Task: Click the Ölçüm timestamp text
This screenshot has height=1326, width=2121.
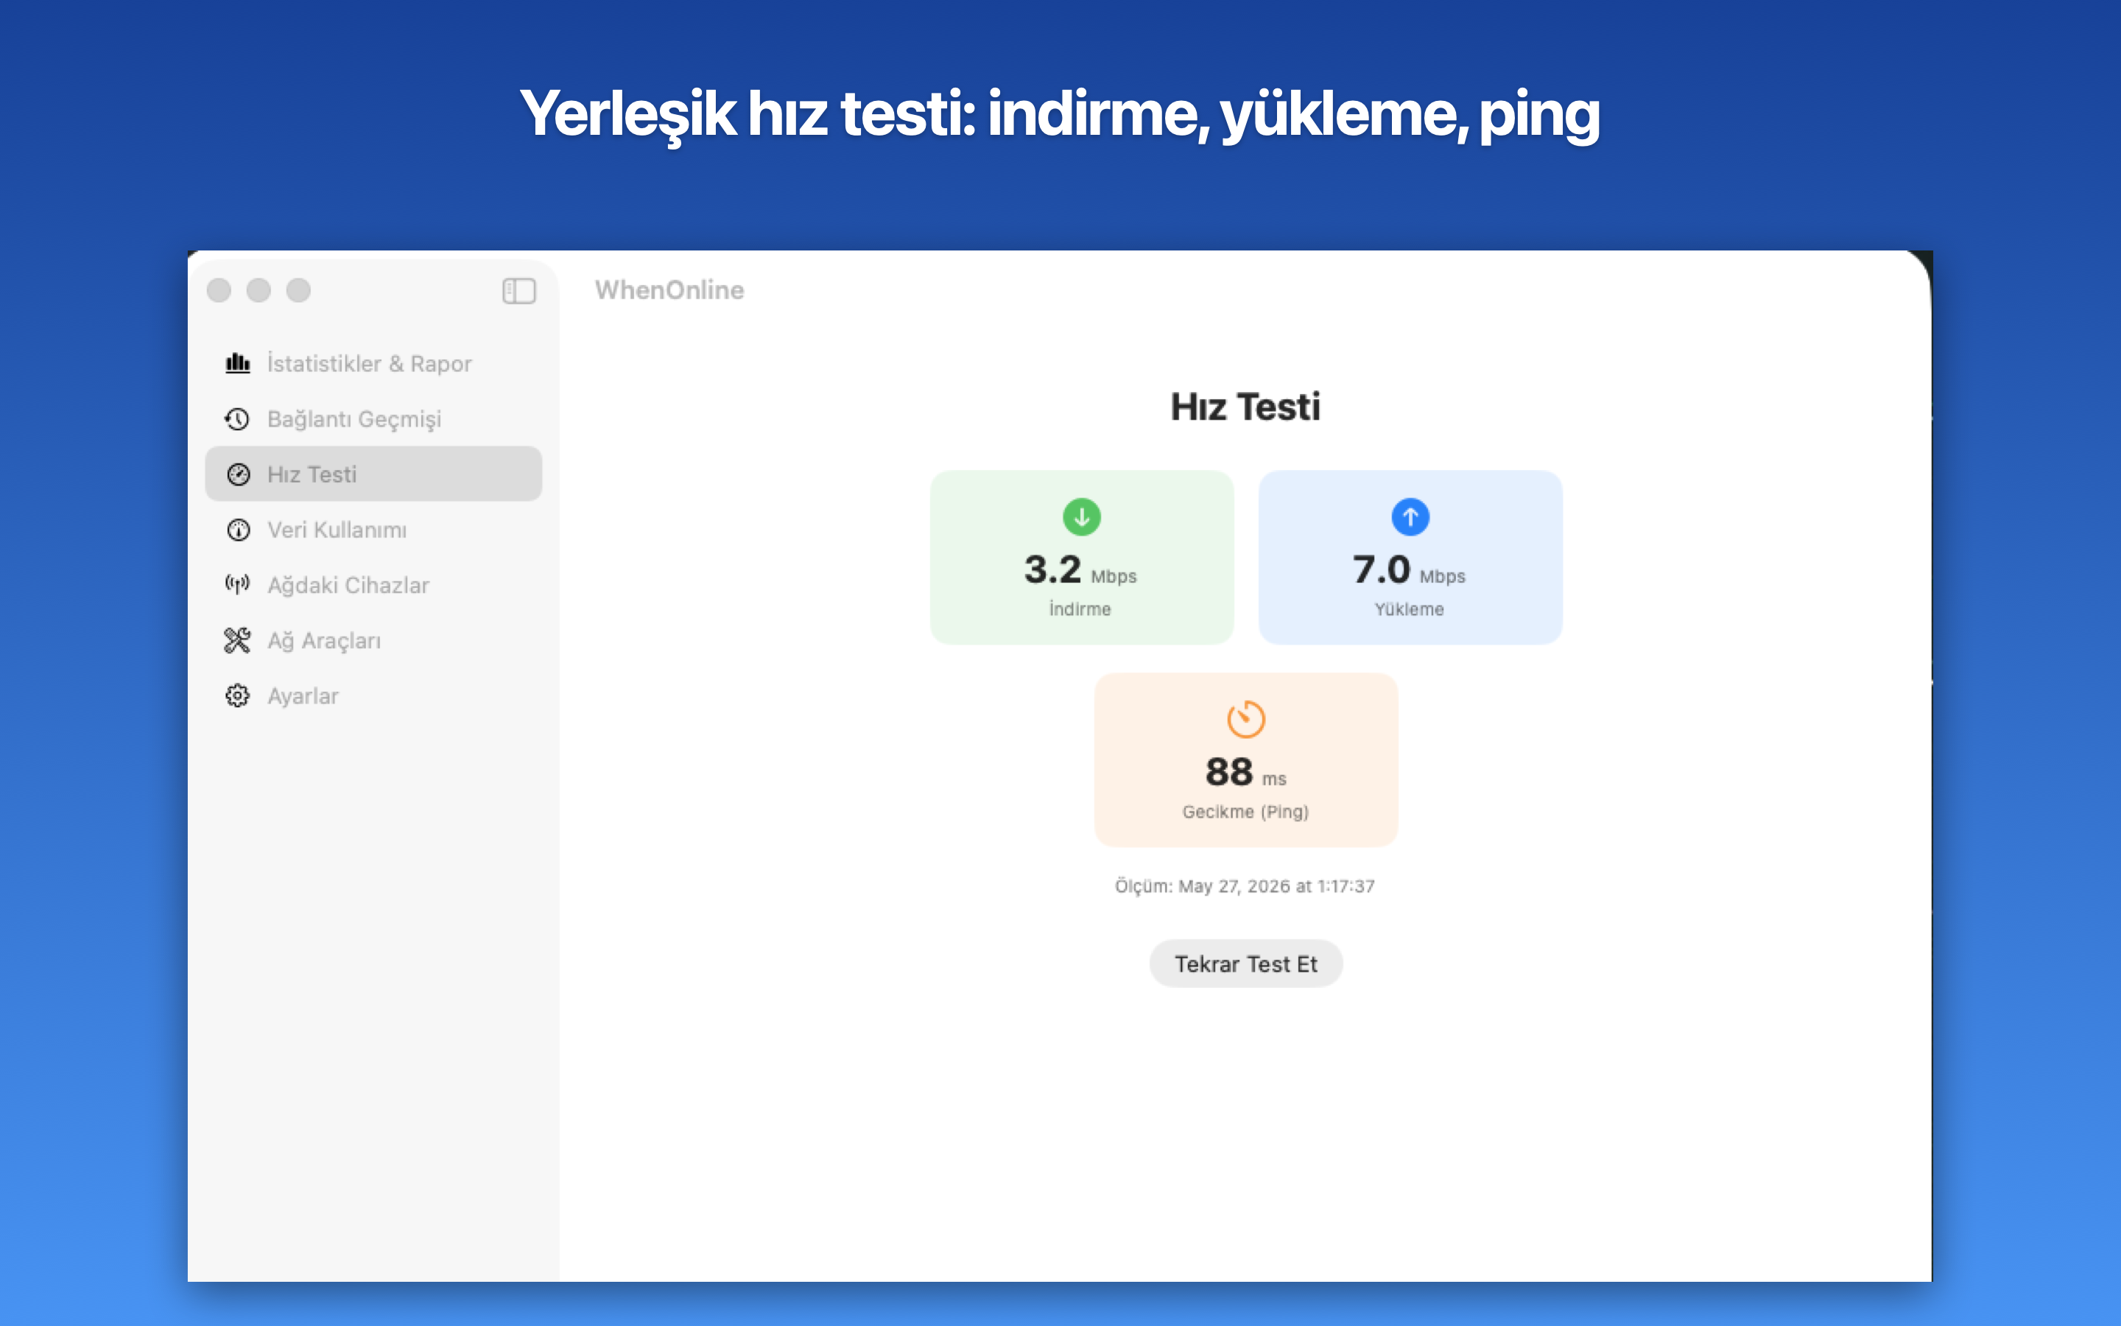Action: pos(1245,885)
